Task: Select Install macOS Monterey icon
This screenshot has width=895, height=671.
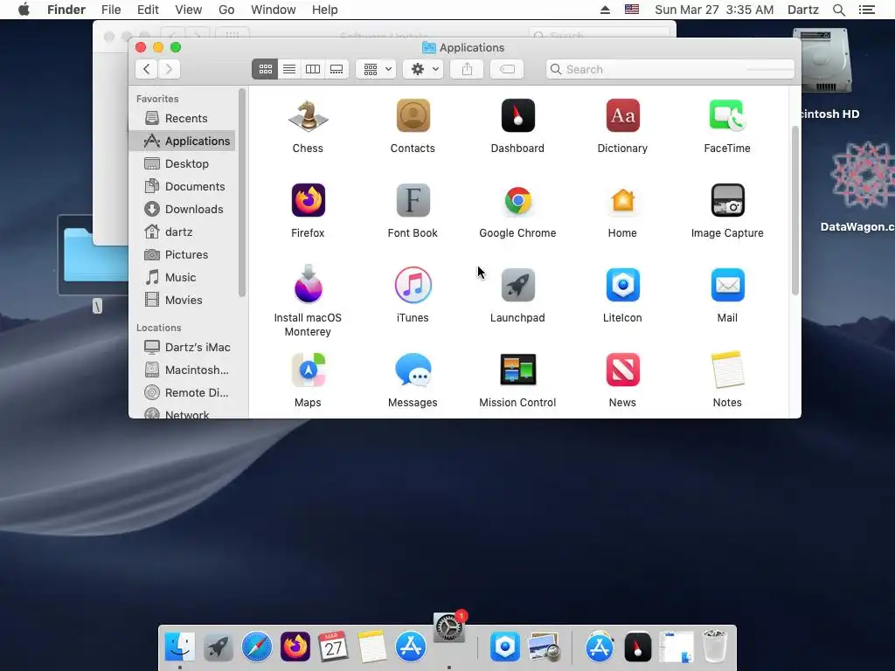Action: point(309,284)
